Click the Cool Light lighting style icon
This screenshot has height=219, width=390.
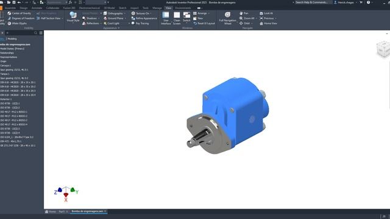coord(105,23)
